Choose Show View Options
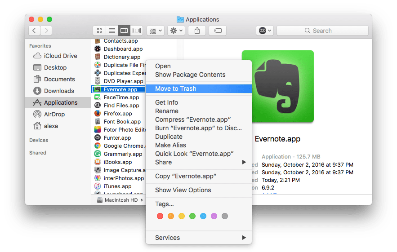Image resolution: width=397 pixels, height=252 pixels. pyautogui.click(x=199, y=190)
